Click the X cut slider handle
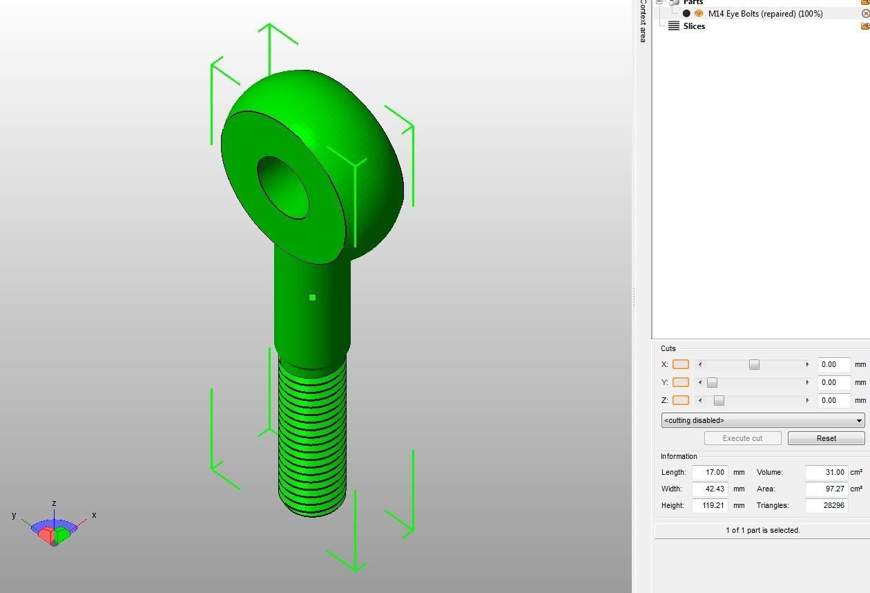Image resolution: width=870 pixels, height=593 pixels. click(x=754, y=364)
